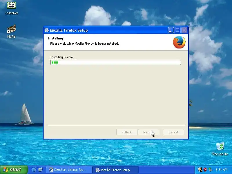Click the 'Installing' heading

(56, 38)
